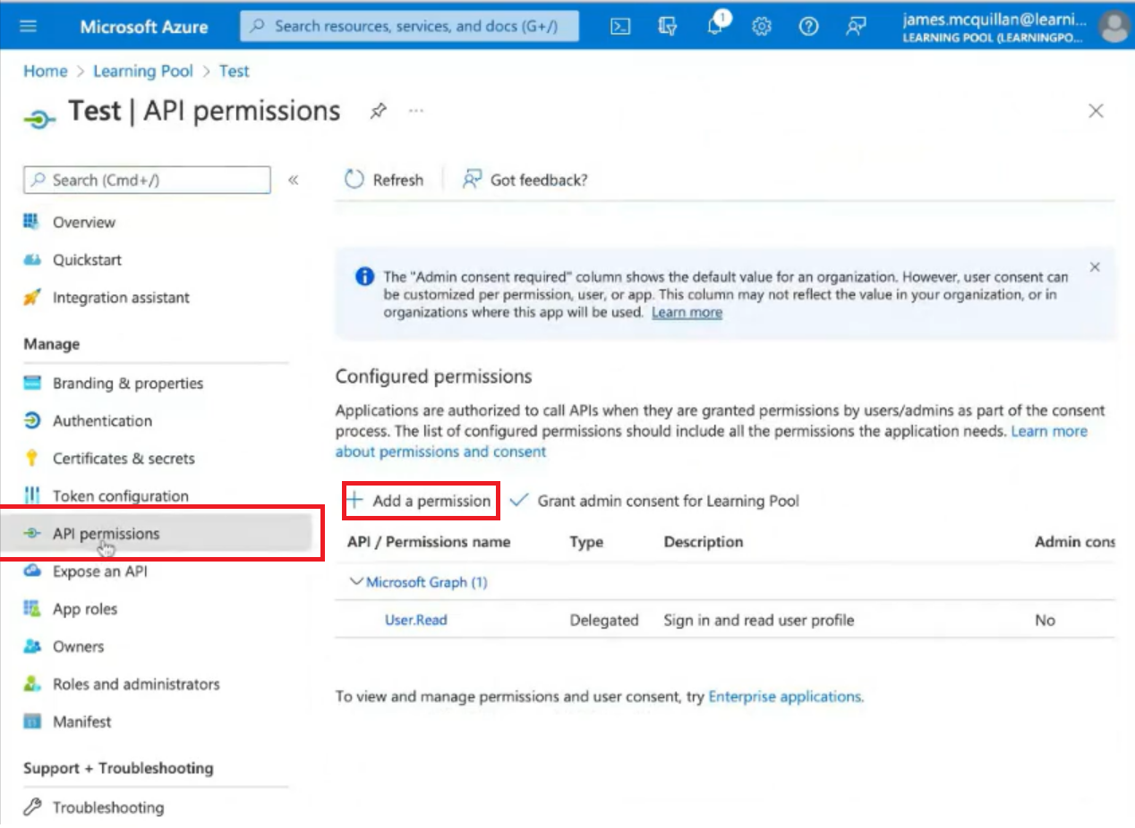The height and width of the screenshot is (828, 1135).
Task: Click Add a permission button
Action: (x=421, y=501)
